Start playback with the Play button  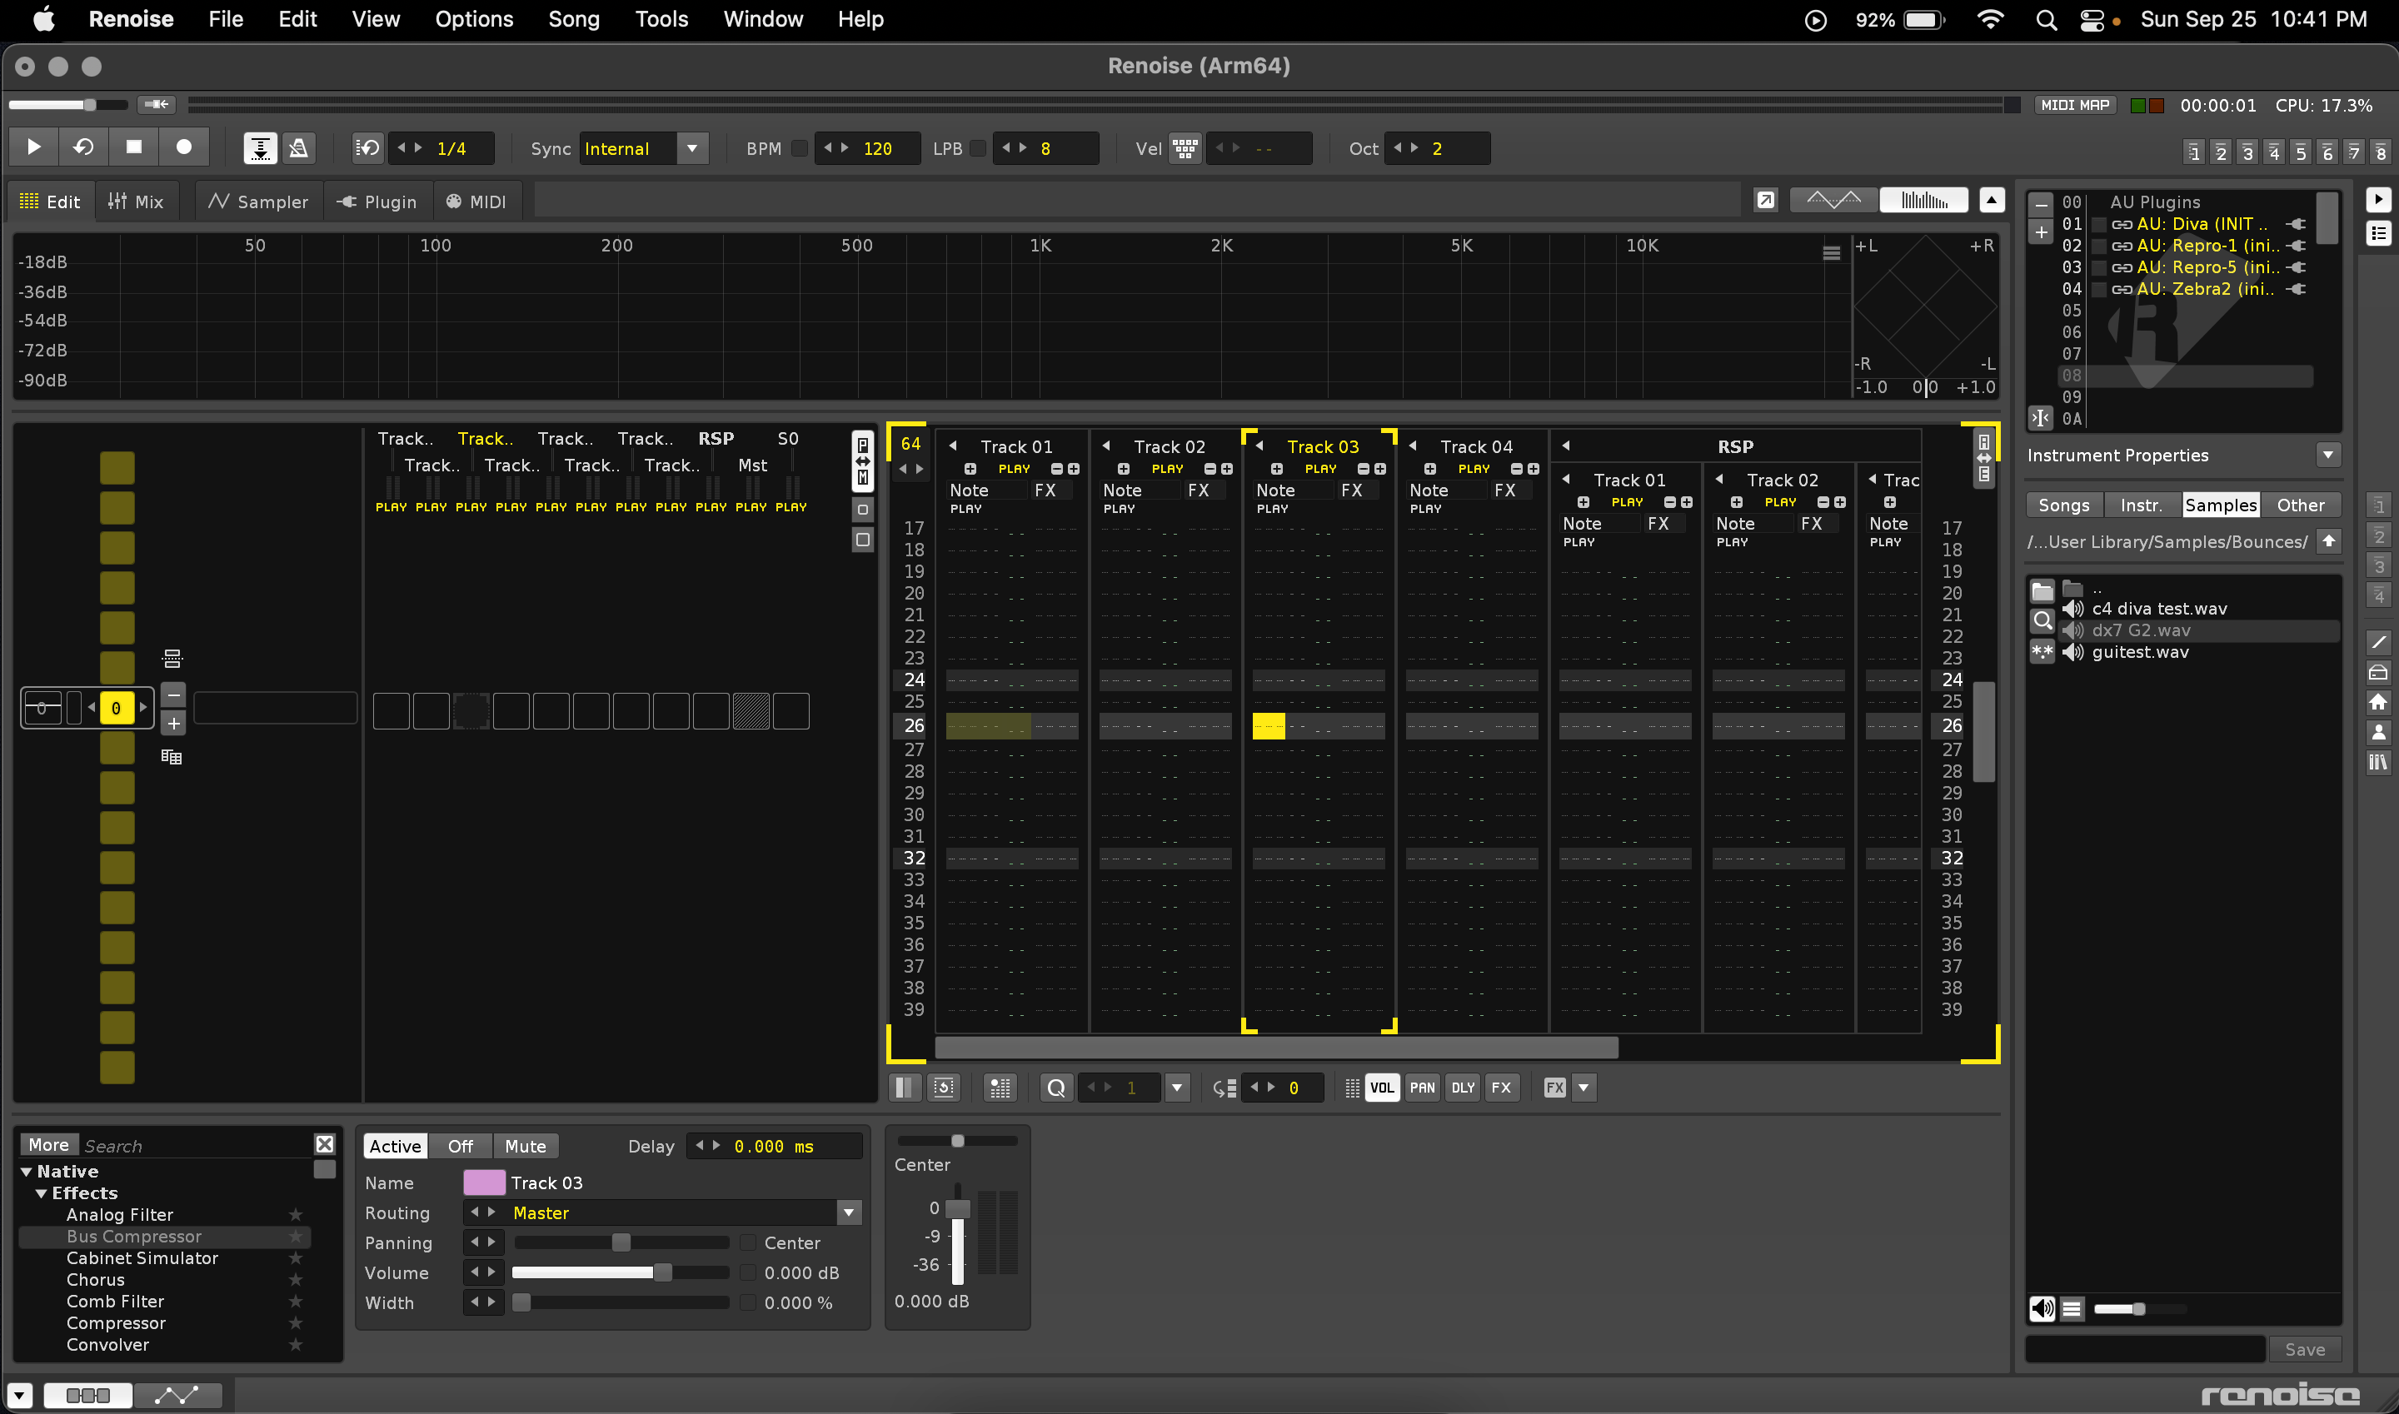click(33, 147)
